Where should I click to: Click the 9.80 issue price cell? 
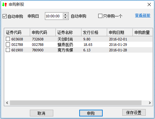[87, 39]
